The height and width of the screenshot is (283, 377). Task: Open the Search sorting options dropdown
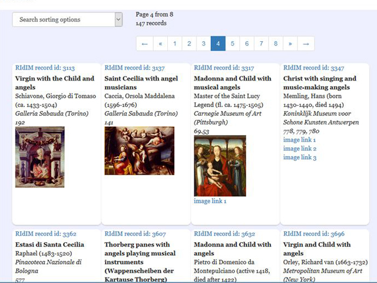pyautogui.click(x=67, y=19)
